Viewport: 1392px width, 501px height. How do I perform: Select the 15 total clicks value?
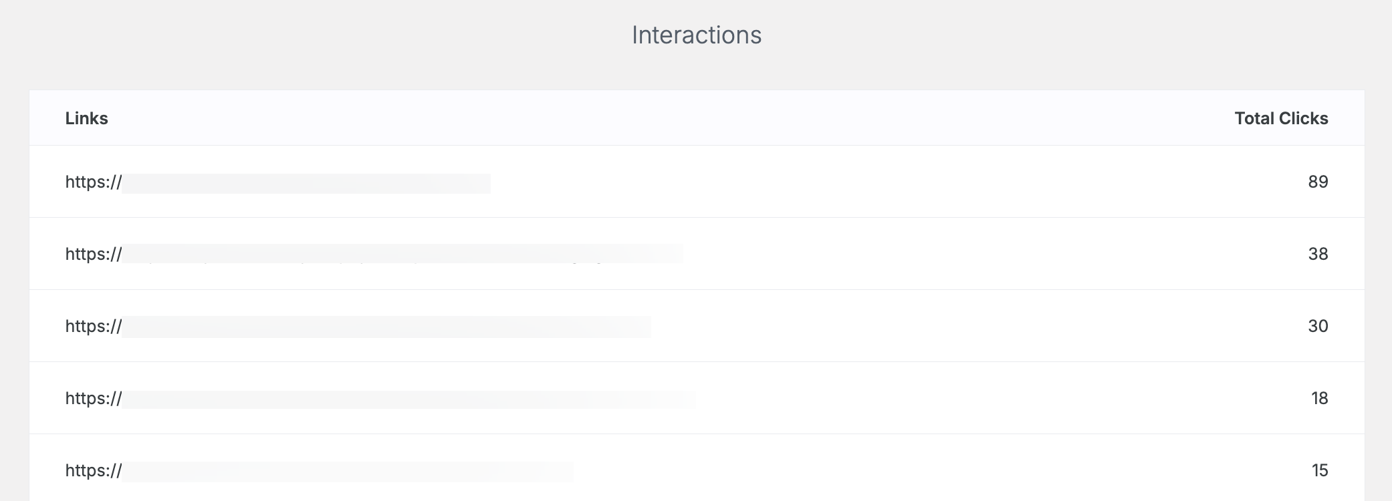(x=1319, y=470)
